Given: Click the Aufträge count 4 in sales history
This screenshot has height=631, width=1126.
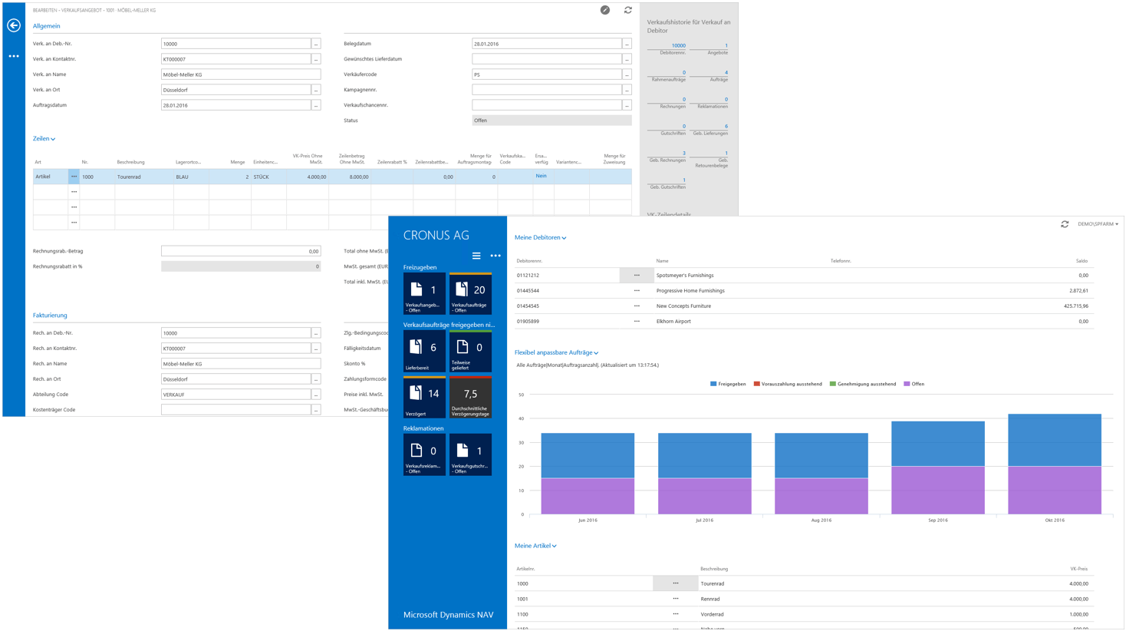Looking at the screenshot, I should click(x=726, y=72).
